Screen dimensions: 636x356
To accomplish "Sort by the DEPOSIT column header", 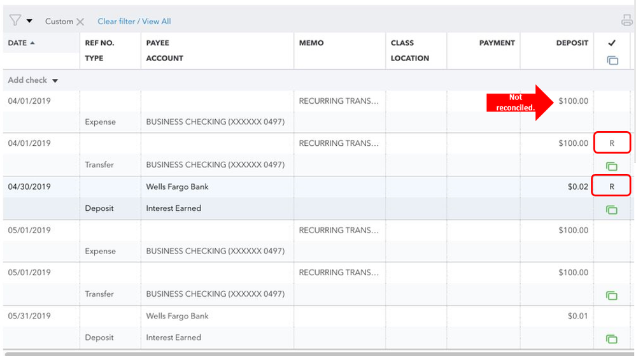I will 572,43.
